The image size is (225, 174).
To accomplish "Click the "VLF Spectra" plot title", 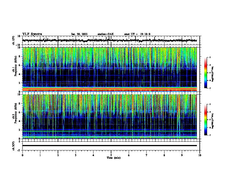I will pos(32,34).
